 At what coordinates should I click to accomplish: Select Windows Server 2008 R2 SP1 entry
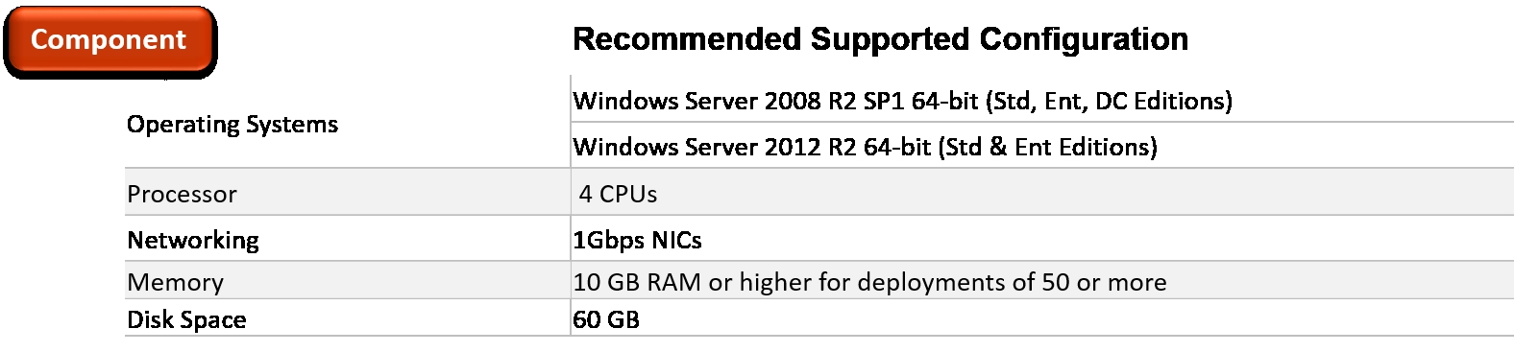pos(902,101)
